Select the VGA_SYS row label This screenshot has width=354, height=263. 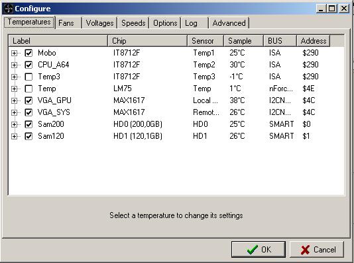[54, 112]
